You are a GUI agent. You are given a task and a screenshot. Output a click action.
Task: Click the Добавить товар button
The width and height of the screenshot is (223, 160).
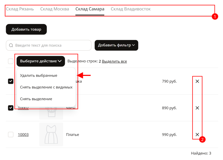pos(26,29)
